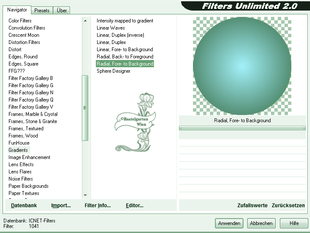
Task: Select Filter Factory Gallery N
Action: click(x=31, y=93)
